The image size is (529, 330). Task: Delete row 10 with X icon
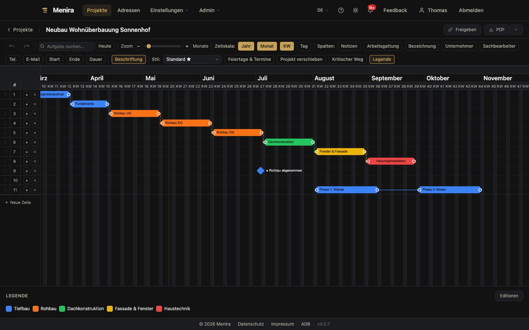click(x=35, y=180)
